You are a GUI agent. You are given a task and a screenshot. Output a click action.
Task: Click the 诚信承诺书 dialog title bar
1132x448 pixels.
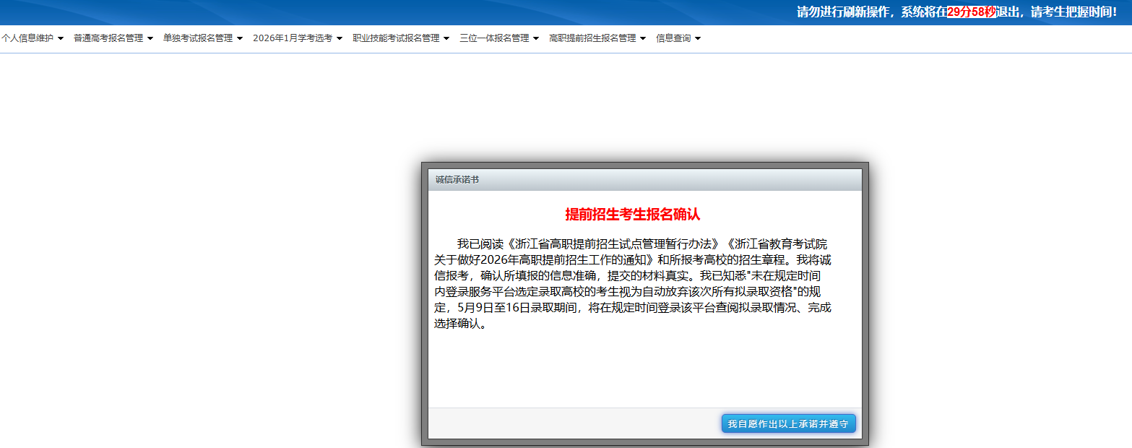[x=644, y=179]
